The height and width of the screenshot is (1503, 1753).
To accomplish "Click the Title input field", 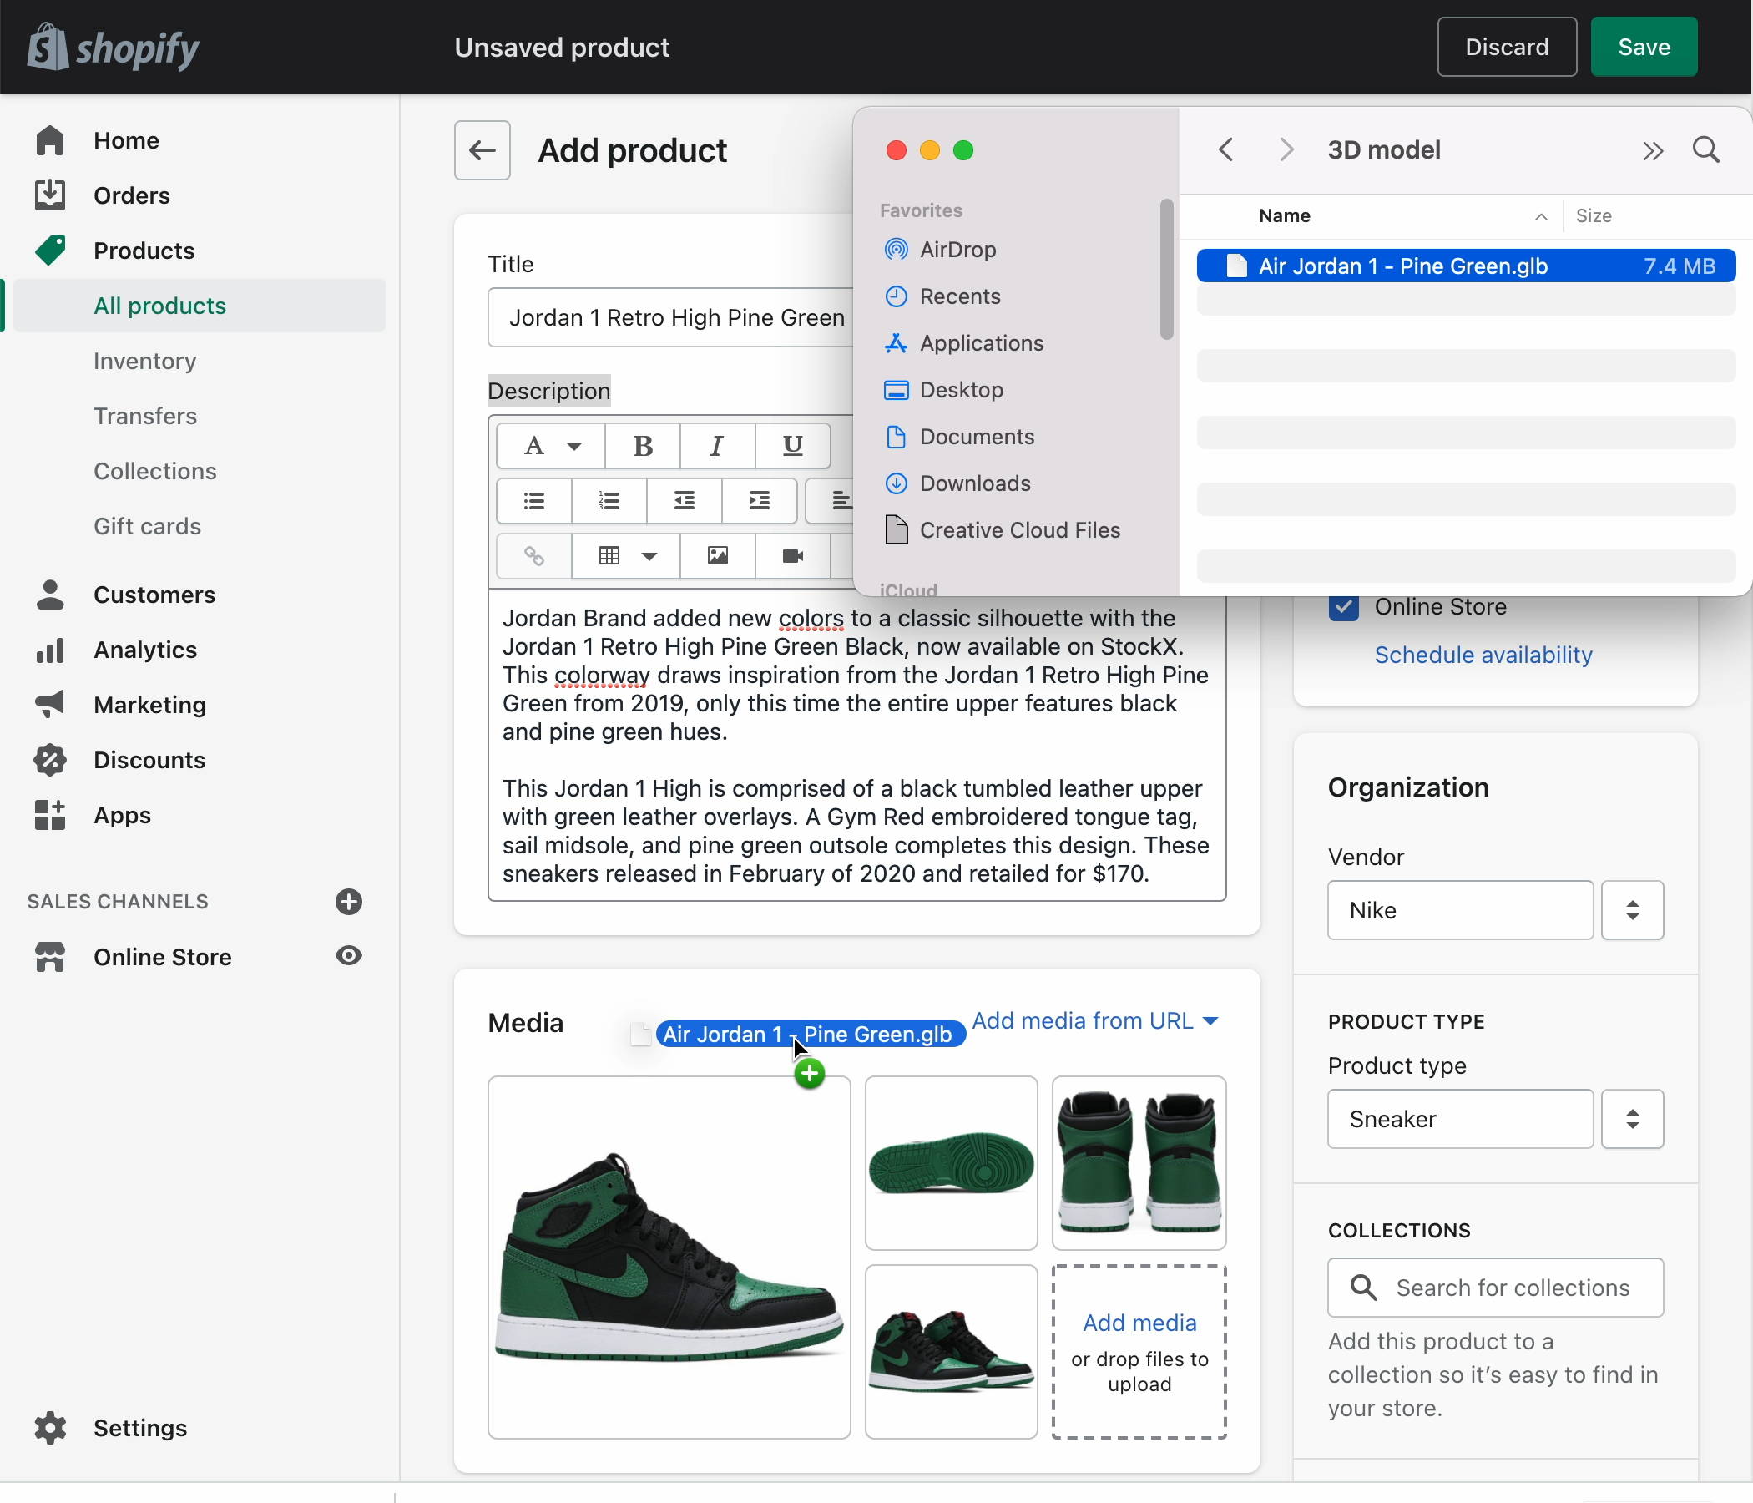I will pos(670,317).
